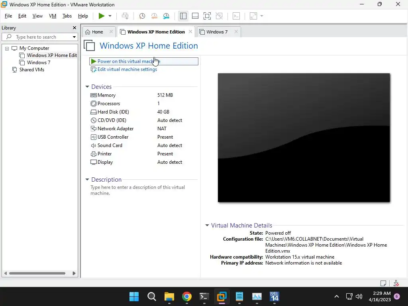This screenshot has height=306, width=408.
Task: Click the library horizontal scrollbar
Action: coord(37,273)
